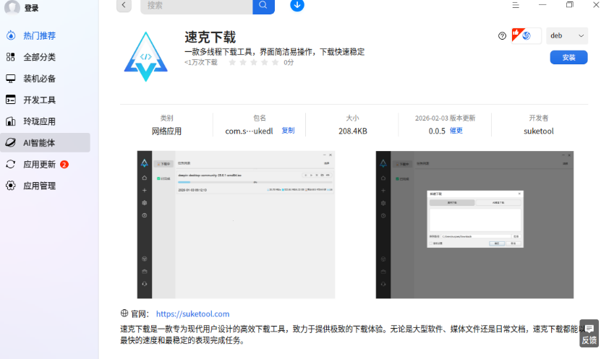The height and width of the screenshot is (359, 601).
Task: Copy package name with 复制 link
Action: click(x=288, y=131)
